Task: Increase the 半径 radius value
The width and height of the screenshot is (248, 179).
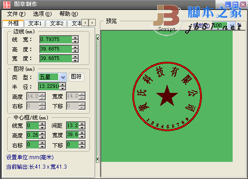Action: coord(63,85)
